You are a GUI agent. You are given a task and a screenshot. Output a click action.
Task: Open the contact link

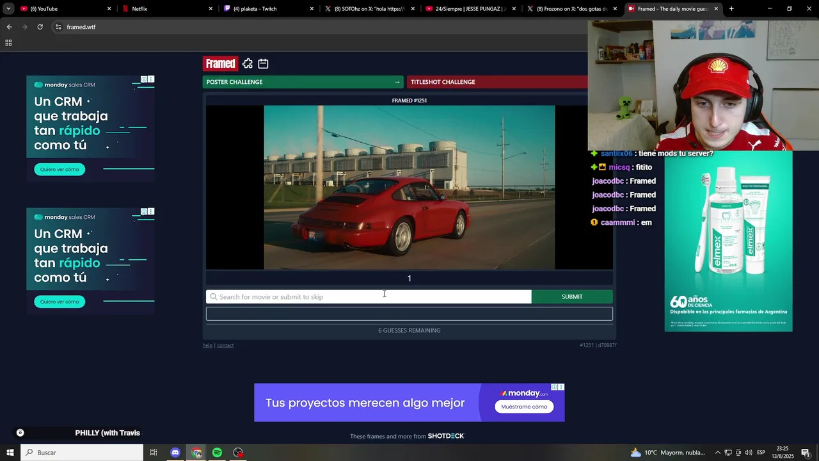[x=225, y=345]
